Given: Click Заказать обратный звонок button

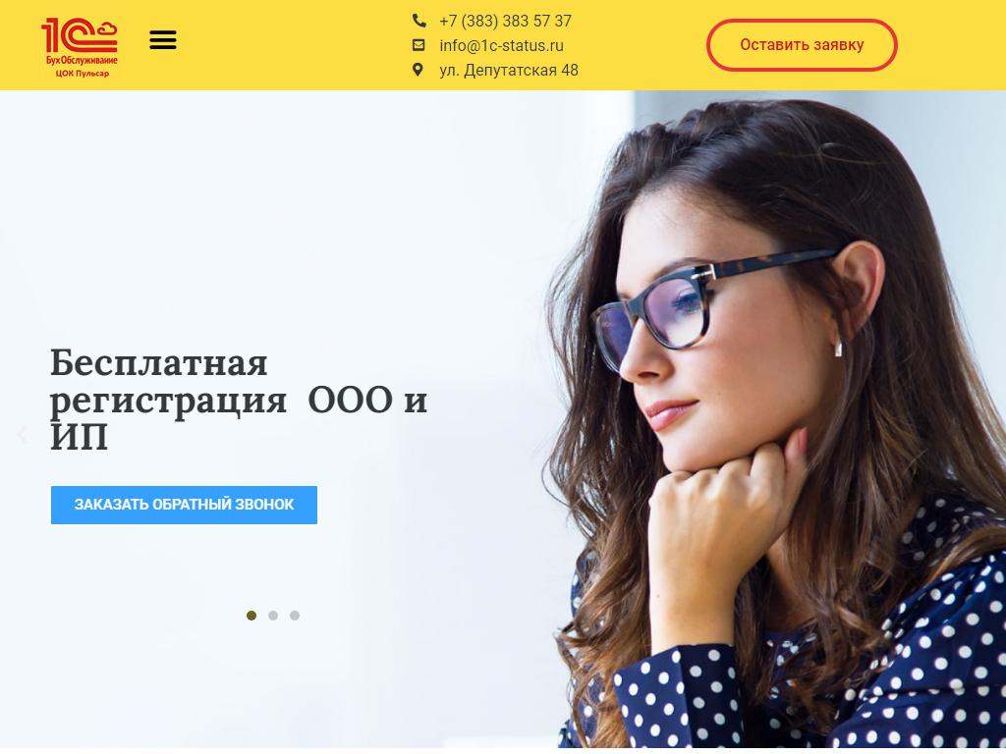Looking at the screenshot, I should pyautogui.click(x=184, y=505).
